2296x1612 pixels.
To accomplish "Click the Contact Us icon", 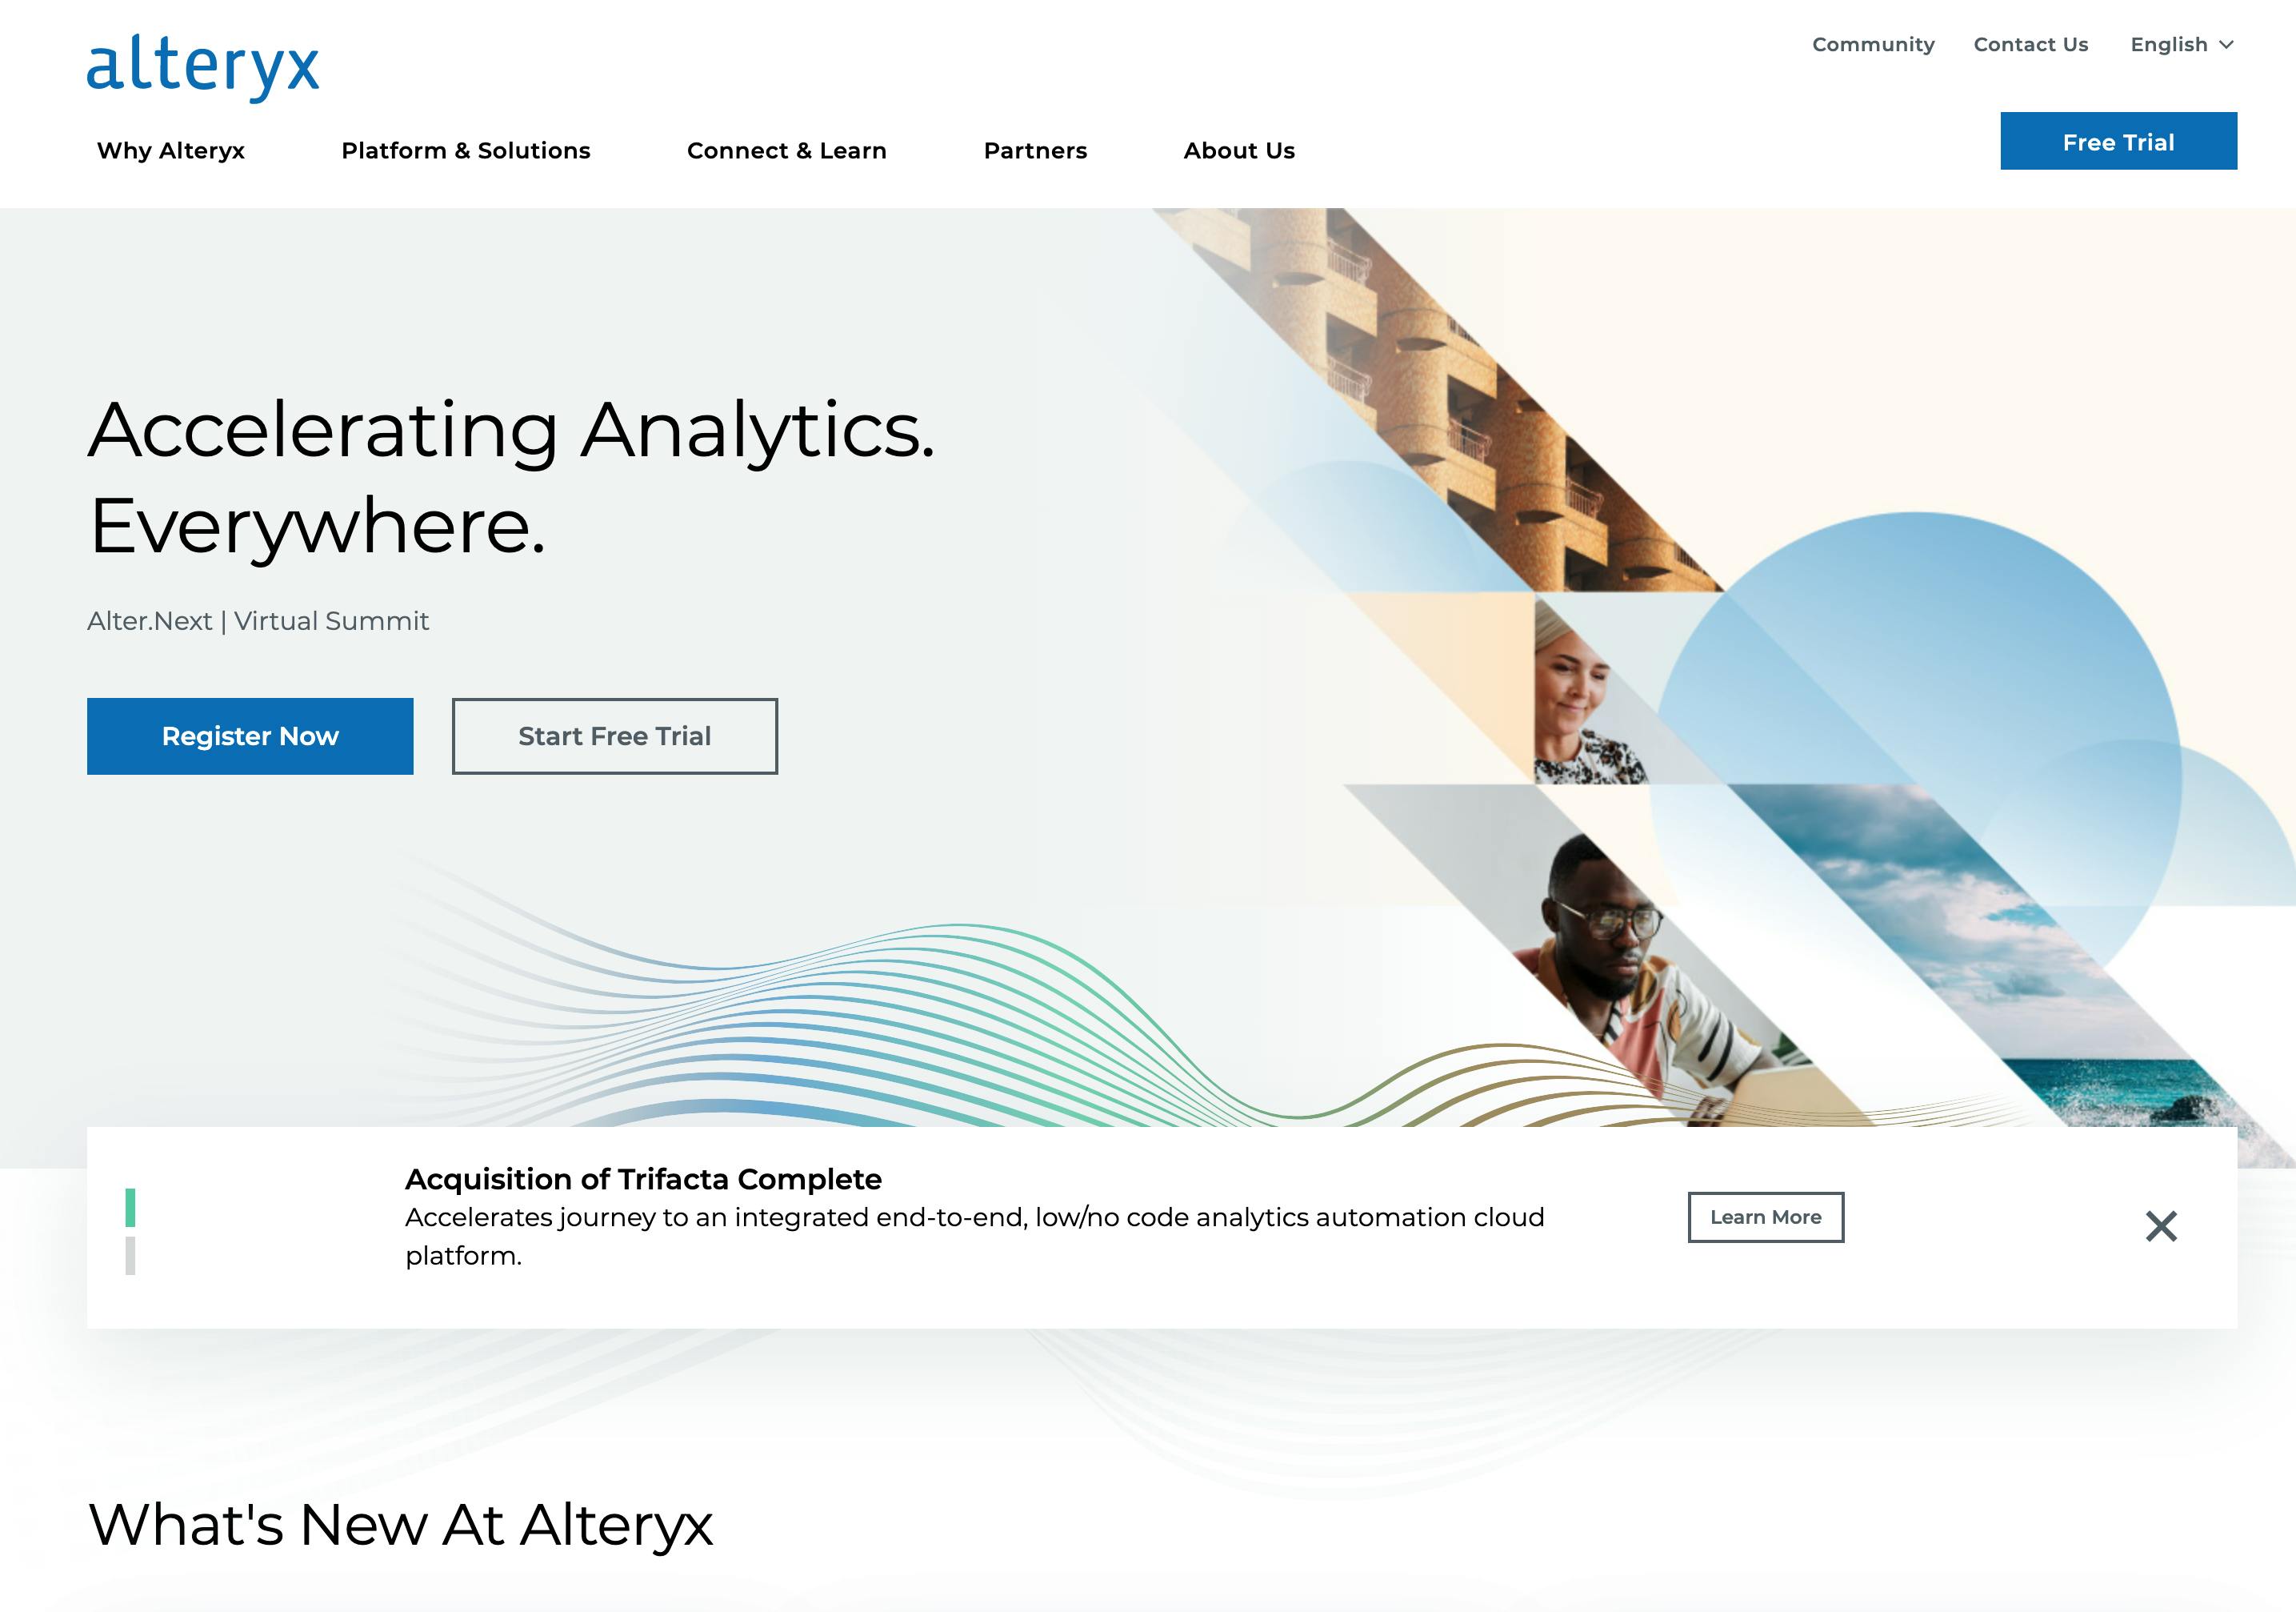I will point(2029,44).
